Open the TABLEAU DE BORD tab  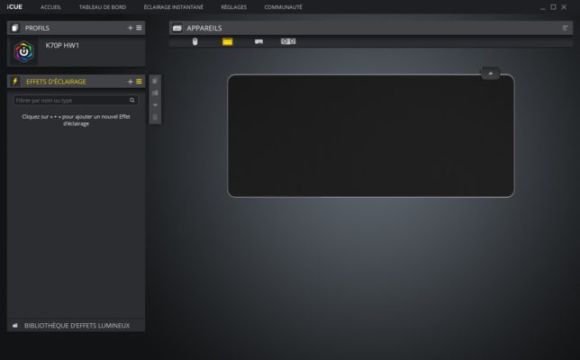pos(103,7)
